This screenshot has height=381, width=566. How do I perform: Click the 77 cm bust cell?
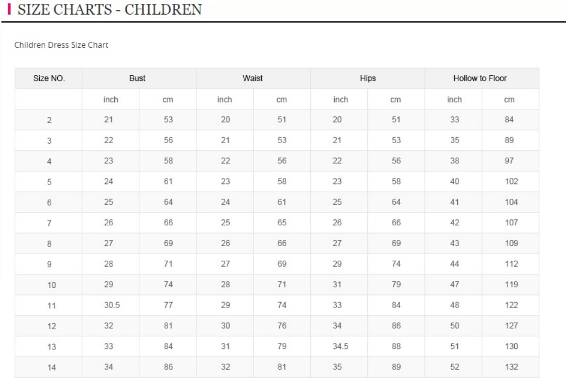click(168, 305)
